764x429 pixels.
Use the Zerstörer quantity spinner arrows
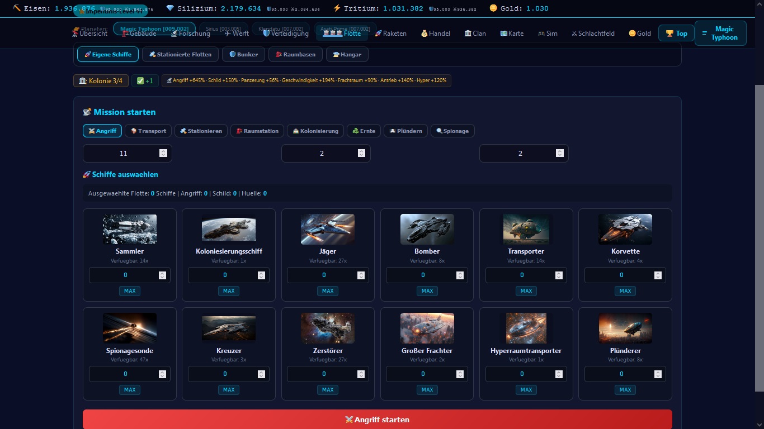pos(361,374)
